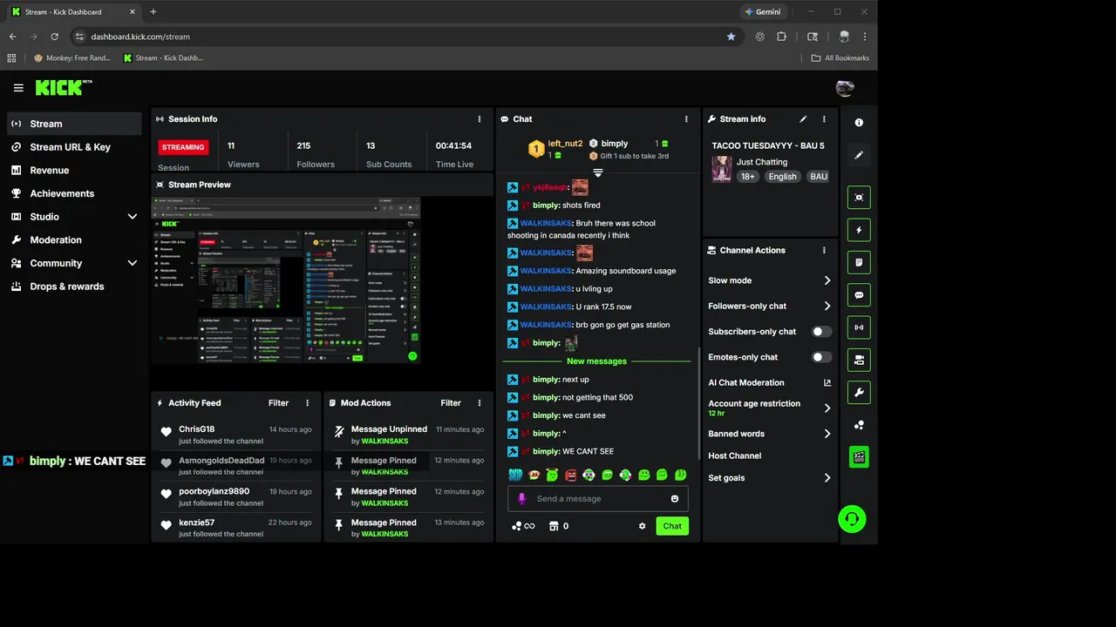
Task: Click the Stream Preview thumbnail
Action: click(x=286, y=280)
